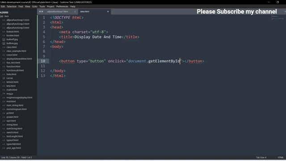Open fun_rect.html from the sidebar
Image resolution: width=286 pixels, height=161 pixels.
click(13, 63)
